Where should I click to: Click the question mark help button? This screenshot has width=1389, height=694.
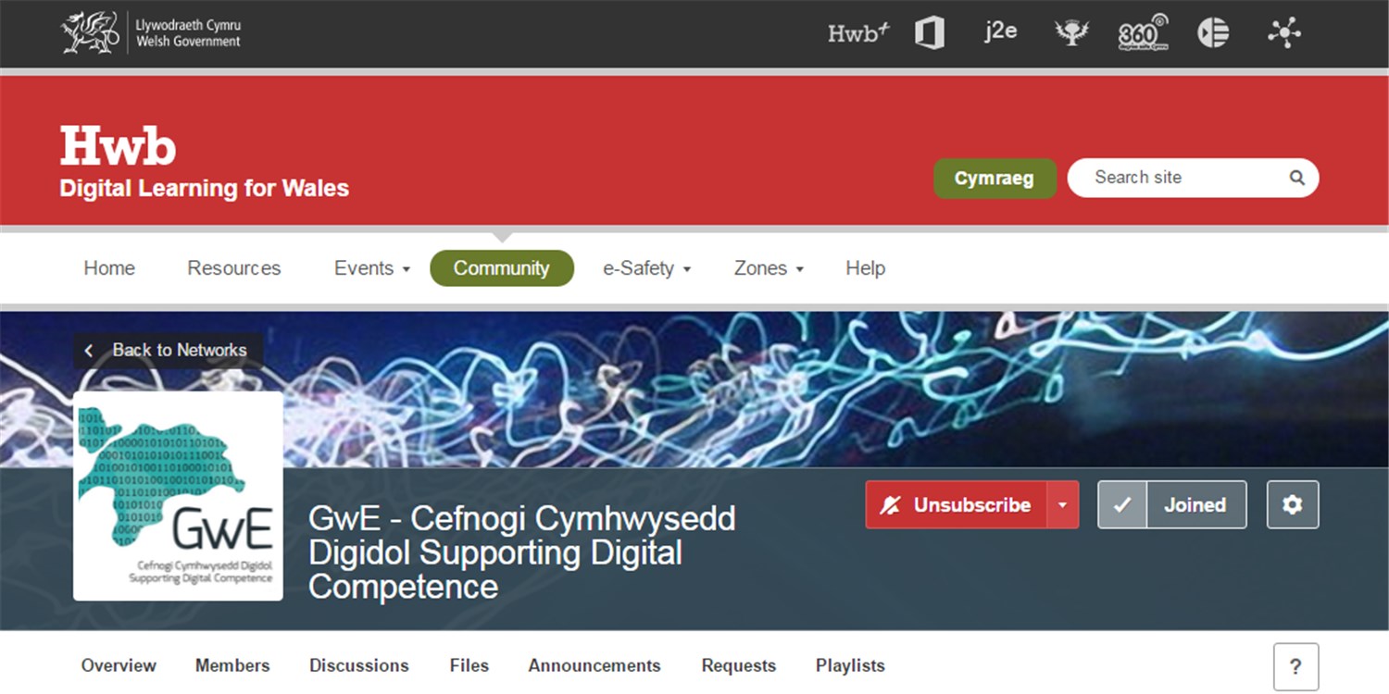[x=1295, y=666]
